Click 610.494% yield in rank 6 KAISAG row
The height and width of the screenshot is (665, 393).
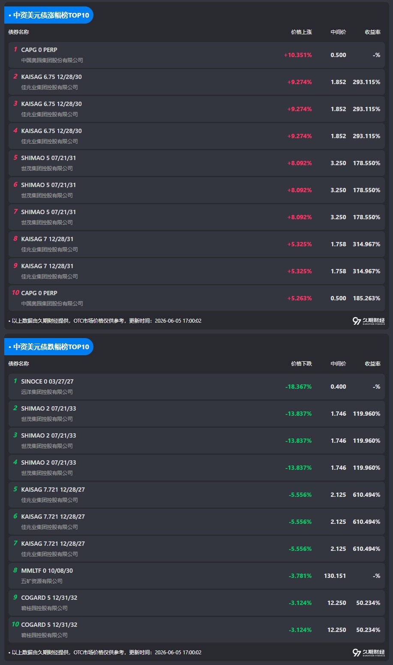366,522
